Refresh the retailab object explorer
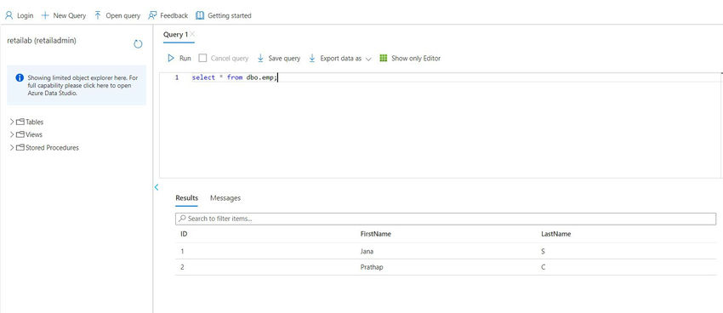723x313 pixels. [138, 44]
